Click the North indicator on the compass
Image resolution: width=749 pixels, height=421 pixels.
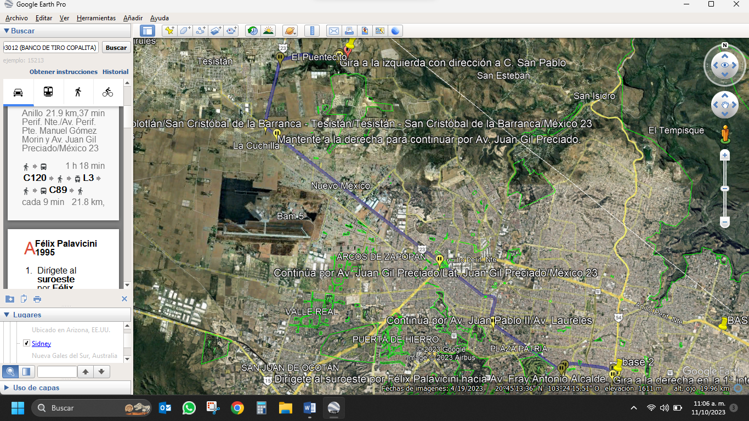tap(725, 45)
